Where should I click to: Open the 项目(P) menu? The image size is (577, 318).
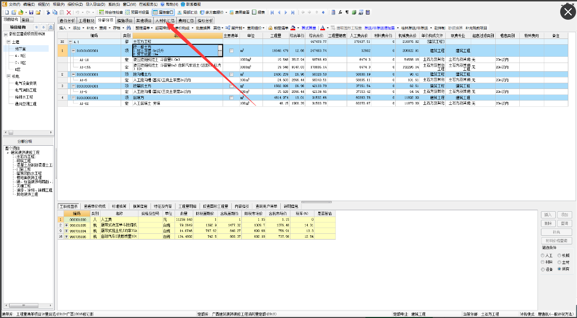tap(59, 4)
